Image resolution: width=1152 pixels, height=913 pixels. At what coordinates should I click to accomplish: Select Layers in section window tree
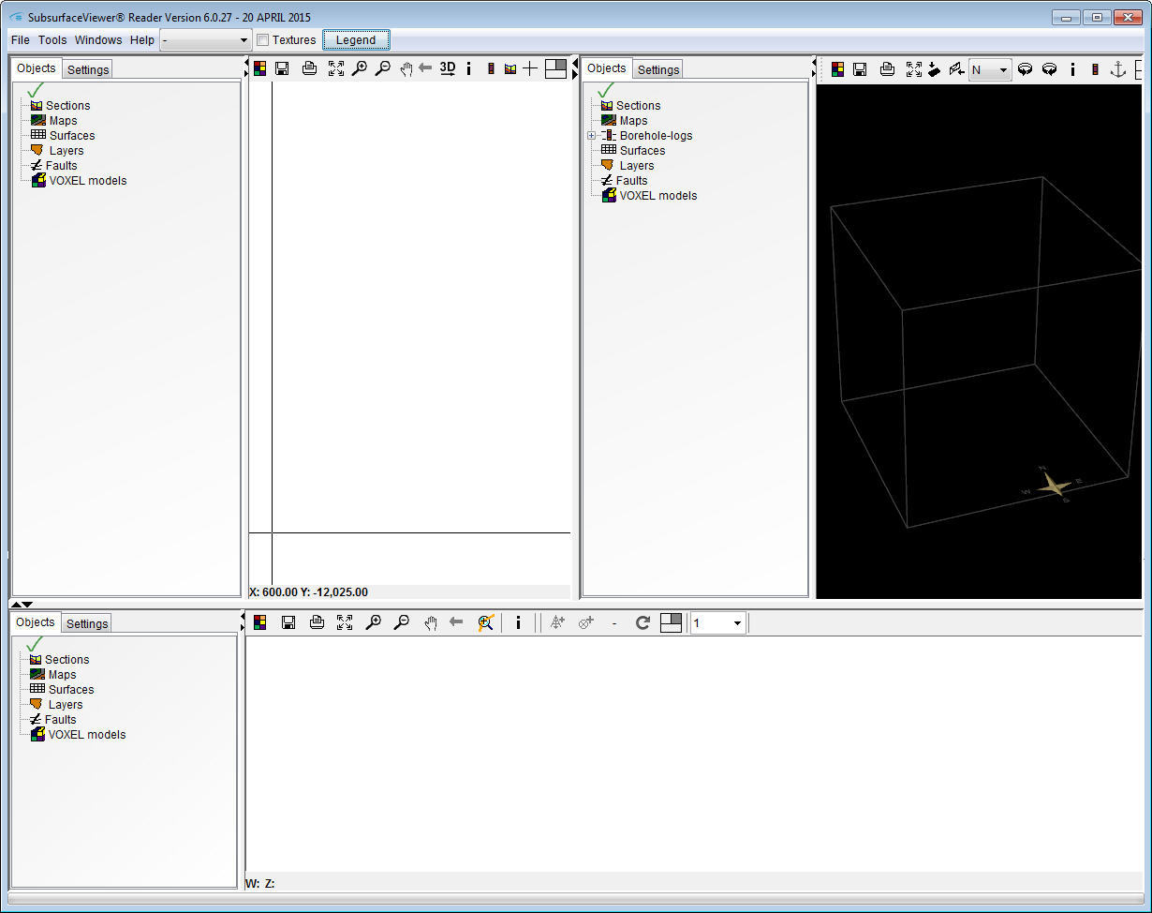point(66,705)
